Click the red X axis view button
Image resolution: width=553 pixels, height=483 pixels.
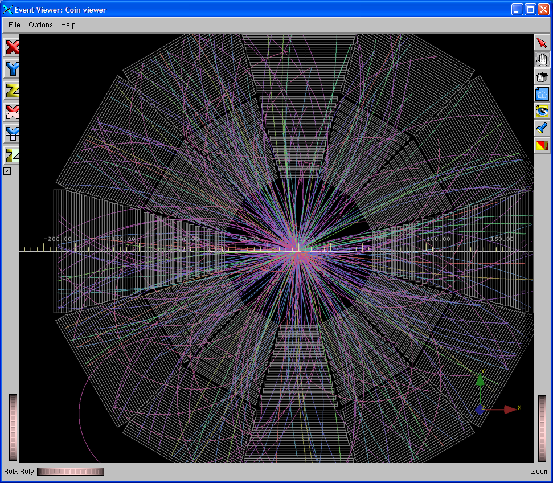tap(11, 47)
